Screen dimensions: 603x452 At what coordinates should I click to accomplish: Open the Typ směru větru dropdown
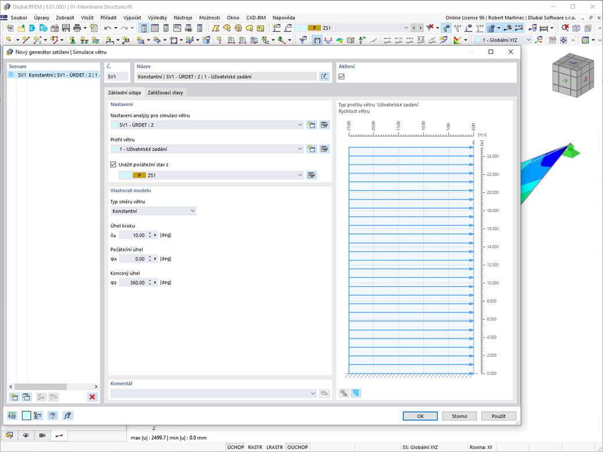click(x=192, y=210)
